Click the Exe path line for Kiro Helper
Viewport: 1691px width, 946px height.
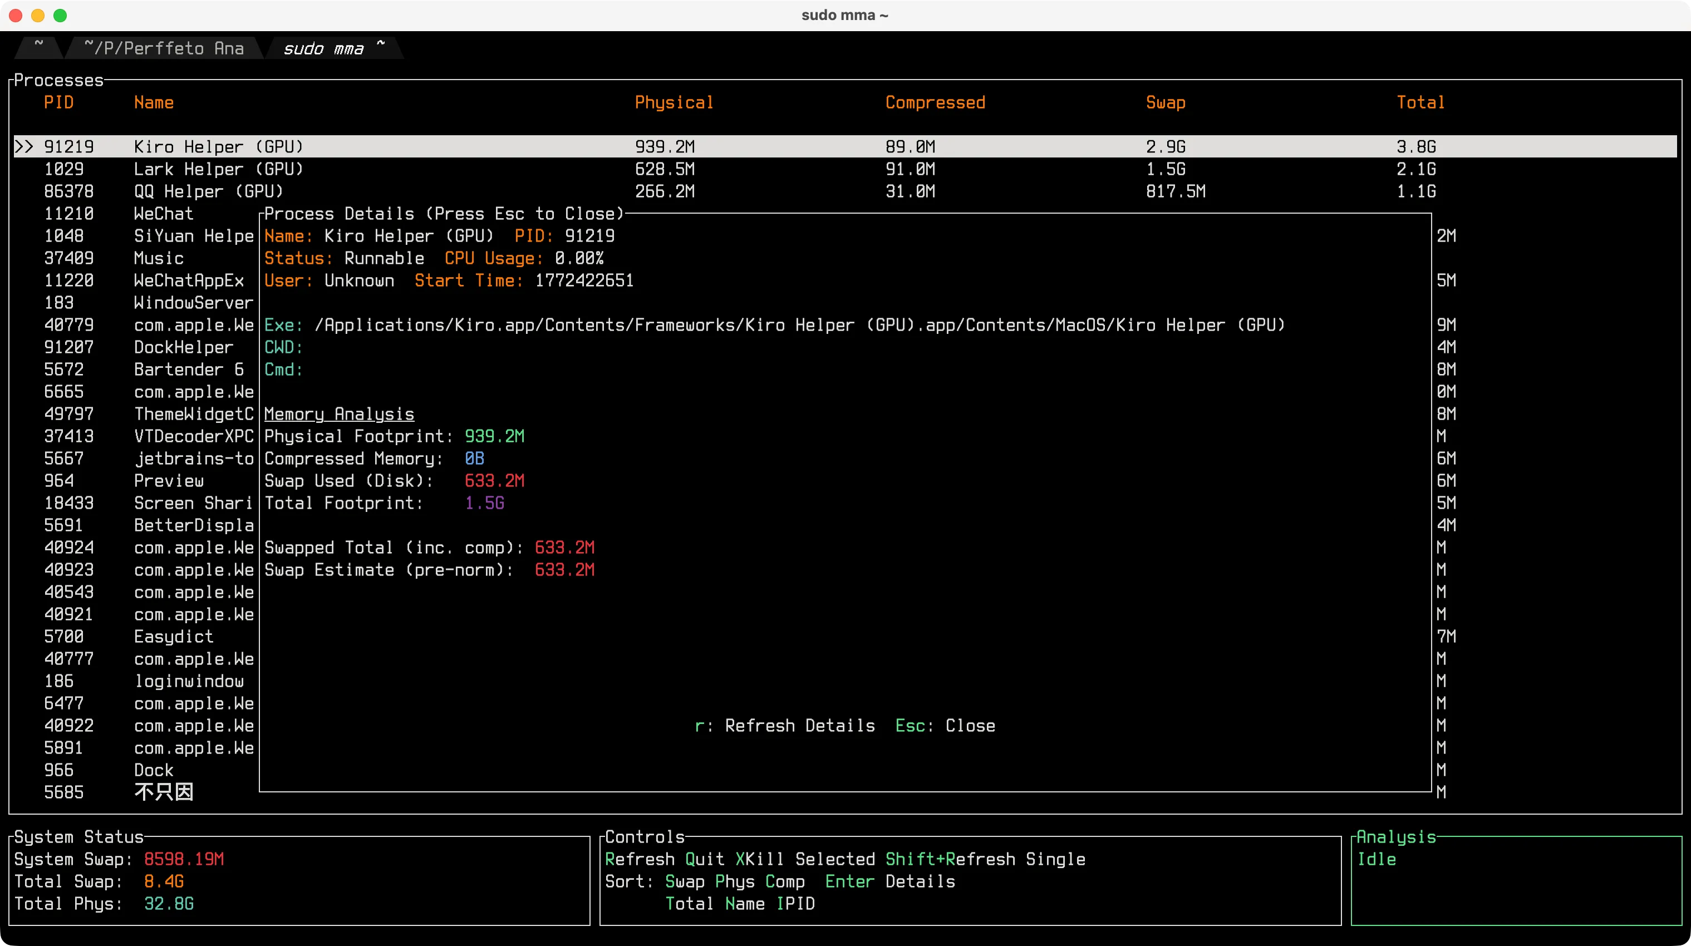tap(775, 325)
